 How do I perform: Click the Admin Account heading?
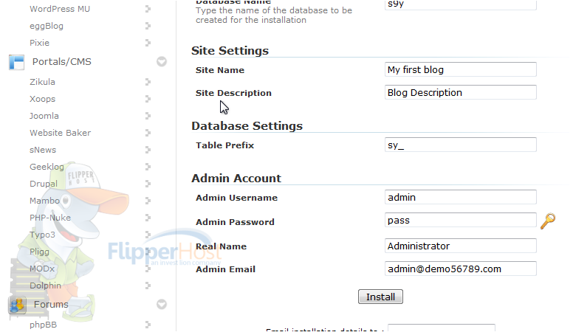click(x=236, y=179)
